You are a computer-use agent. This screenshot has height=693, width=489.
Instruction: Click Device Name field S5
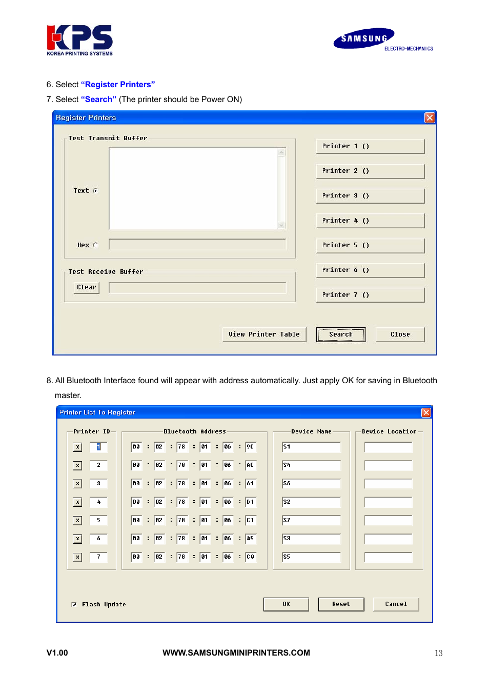312,557
